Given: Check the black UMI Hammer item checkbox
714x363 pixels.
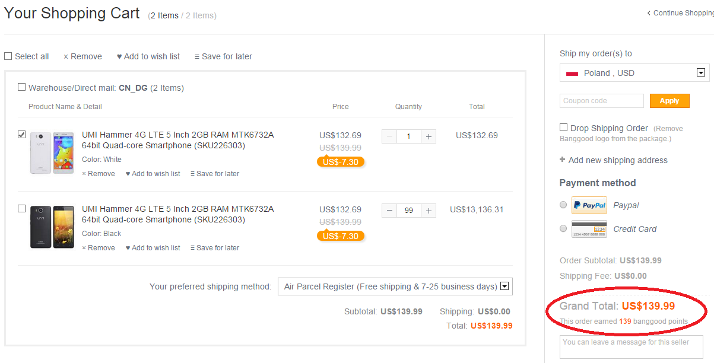Looking at the screenshot, I should click(22, 209).
